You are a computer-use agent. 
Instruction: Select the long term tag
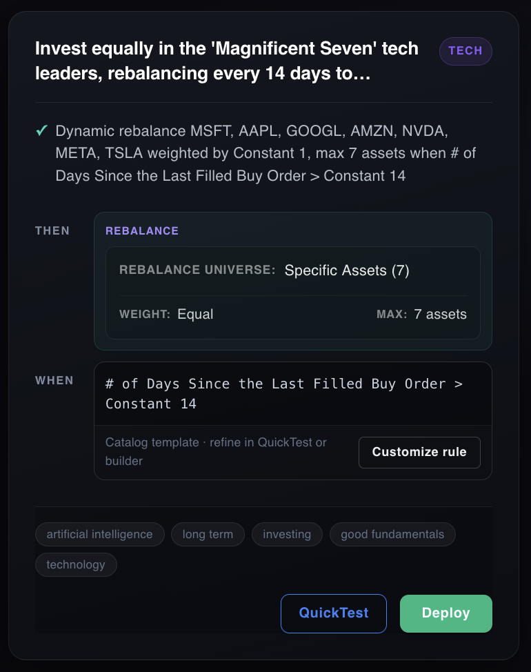pyautogui.click(x=208, y=534)
